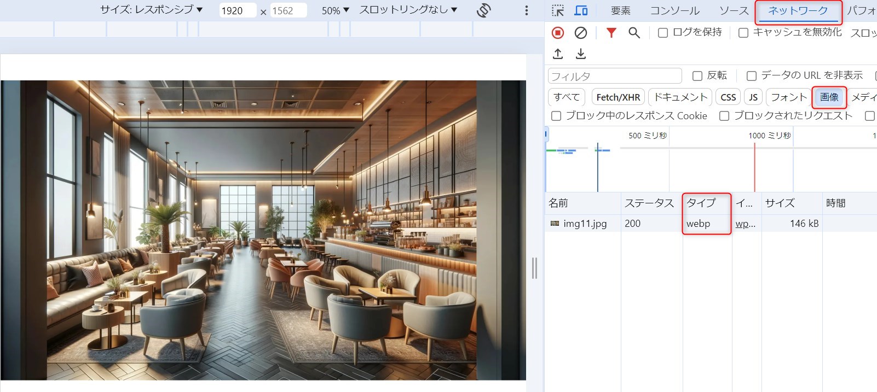Expand the スロットリングなし dropdown
This screenshot has width=877, height=392.
tap(408, 10)
